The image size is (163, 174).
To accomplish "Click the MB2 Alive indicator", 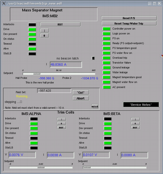I will (x=32, y=49).
